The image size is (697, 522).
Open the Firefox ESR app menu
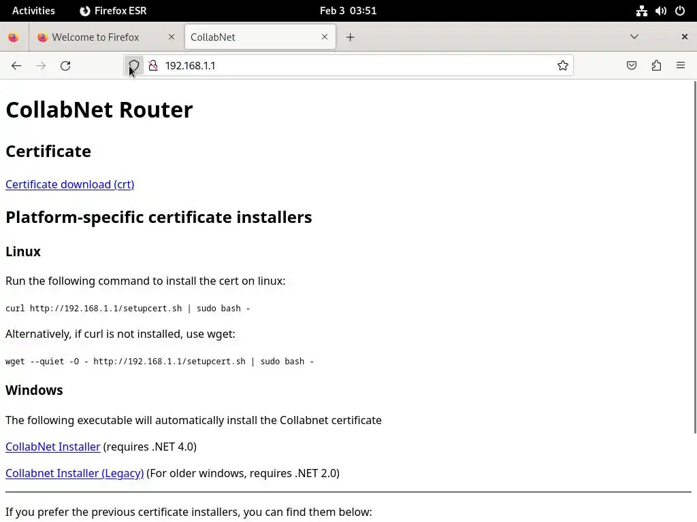click(x=113, y=11)
